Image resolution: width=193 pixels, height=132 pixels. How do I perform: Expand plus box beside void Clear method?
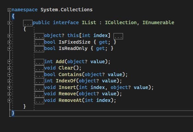[9, 68]
